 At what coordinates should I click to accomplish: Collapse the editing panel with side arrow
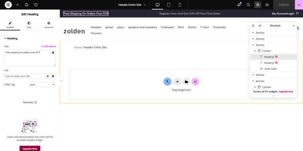tap(61, 81)
